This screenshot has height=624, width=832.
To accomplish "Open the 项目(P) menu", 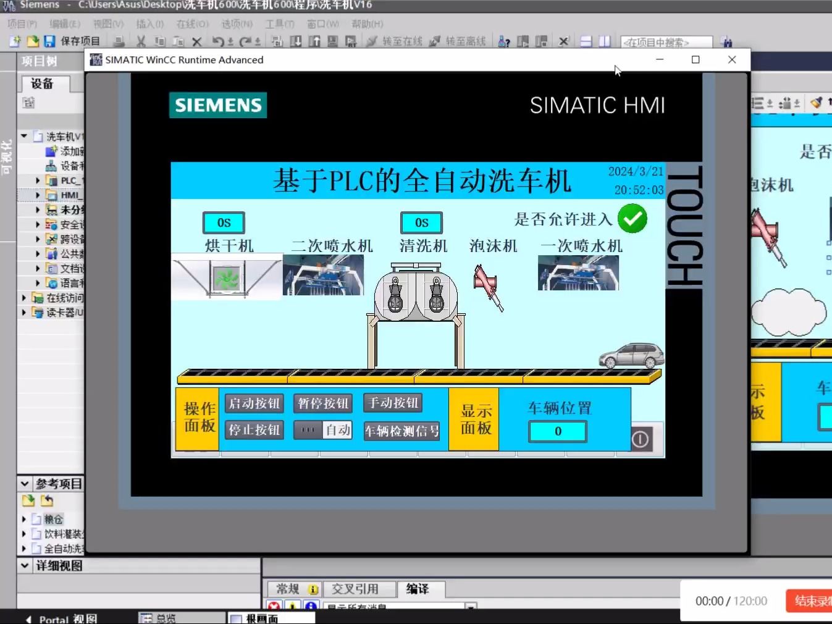I will tap(22, 23).
